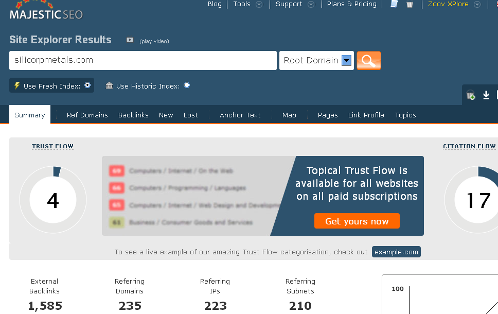Expand the Zoov XPlore account arrow
The height and width of the screenshot is (314, 498).
pyautogui.click(x=477, y=4)
